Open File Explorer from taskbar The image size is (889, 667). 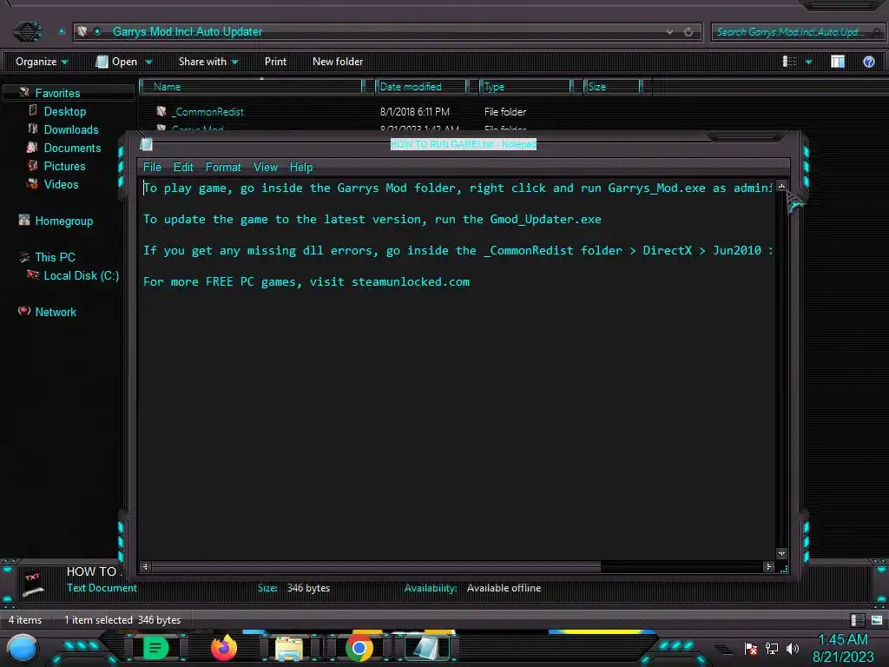(x=288, y=648)
